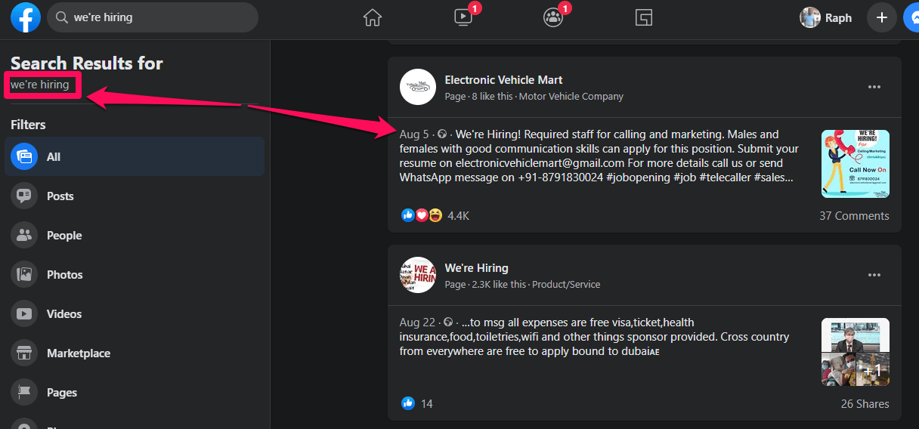Open the Groups icon with notification
919x429 pixels.
[x=553, y=17]
